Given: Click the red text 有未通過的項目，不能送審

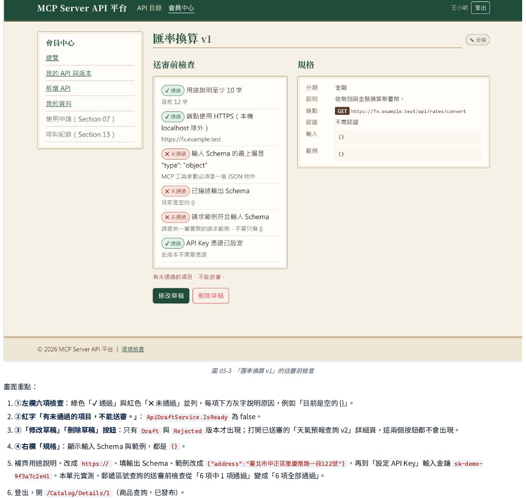Looking at the screenshot, I should [x=189, y=277].
